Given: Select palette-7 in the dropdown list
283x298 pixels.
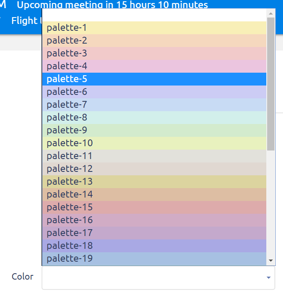Looking at the screenshot, I should 154,105.
